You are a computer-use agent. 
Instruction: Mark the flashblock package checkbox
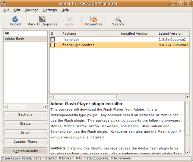pyautogui.click(x=52, y=40)
